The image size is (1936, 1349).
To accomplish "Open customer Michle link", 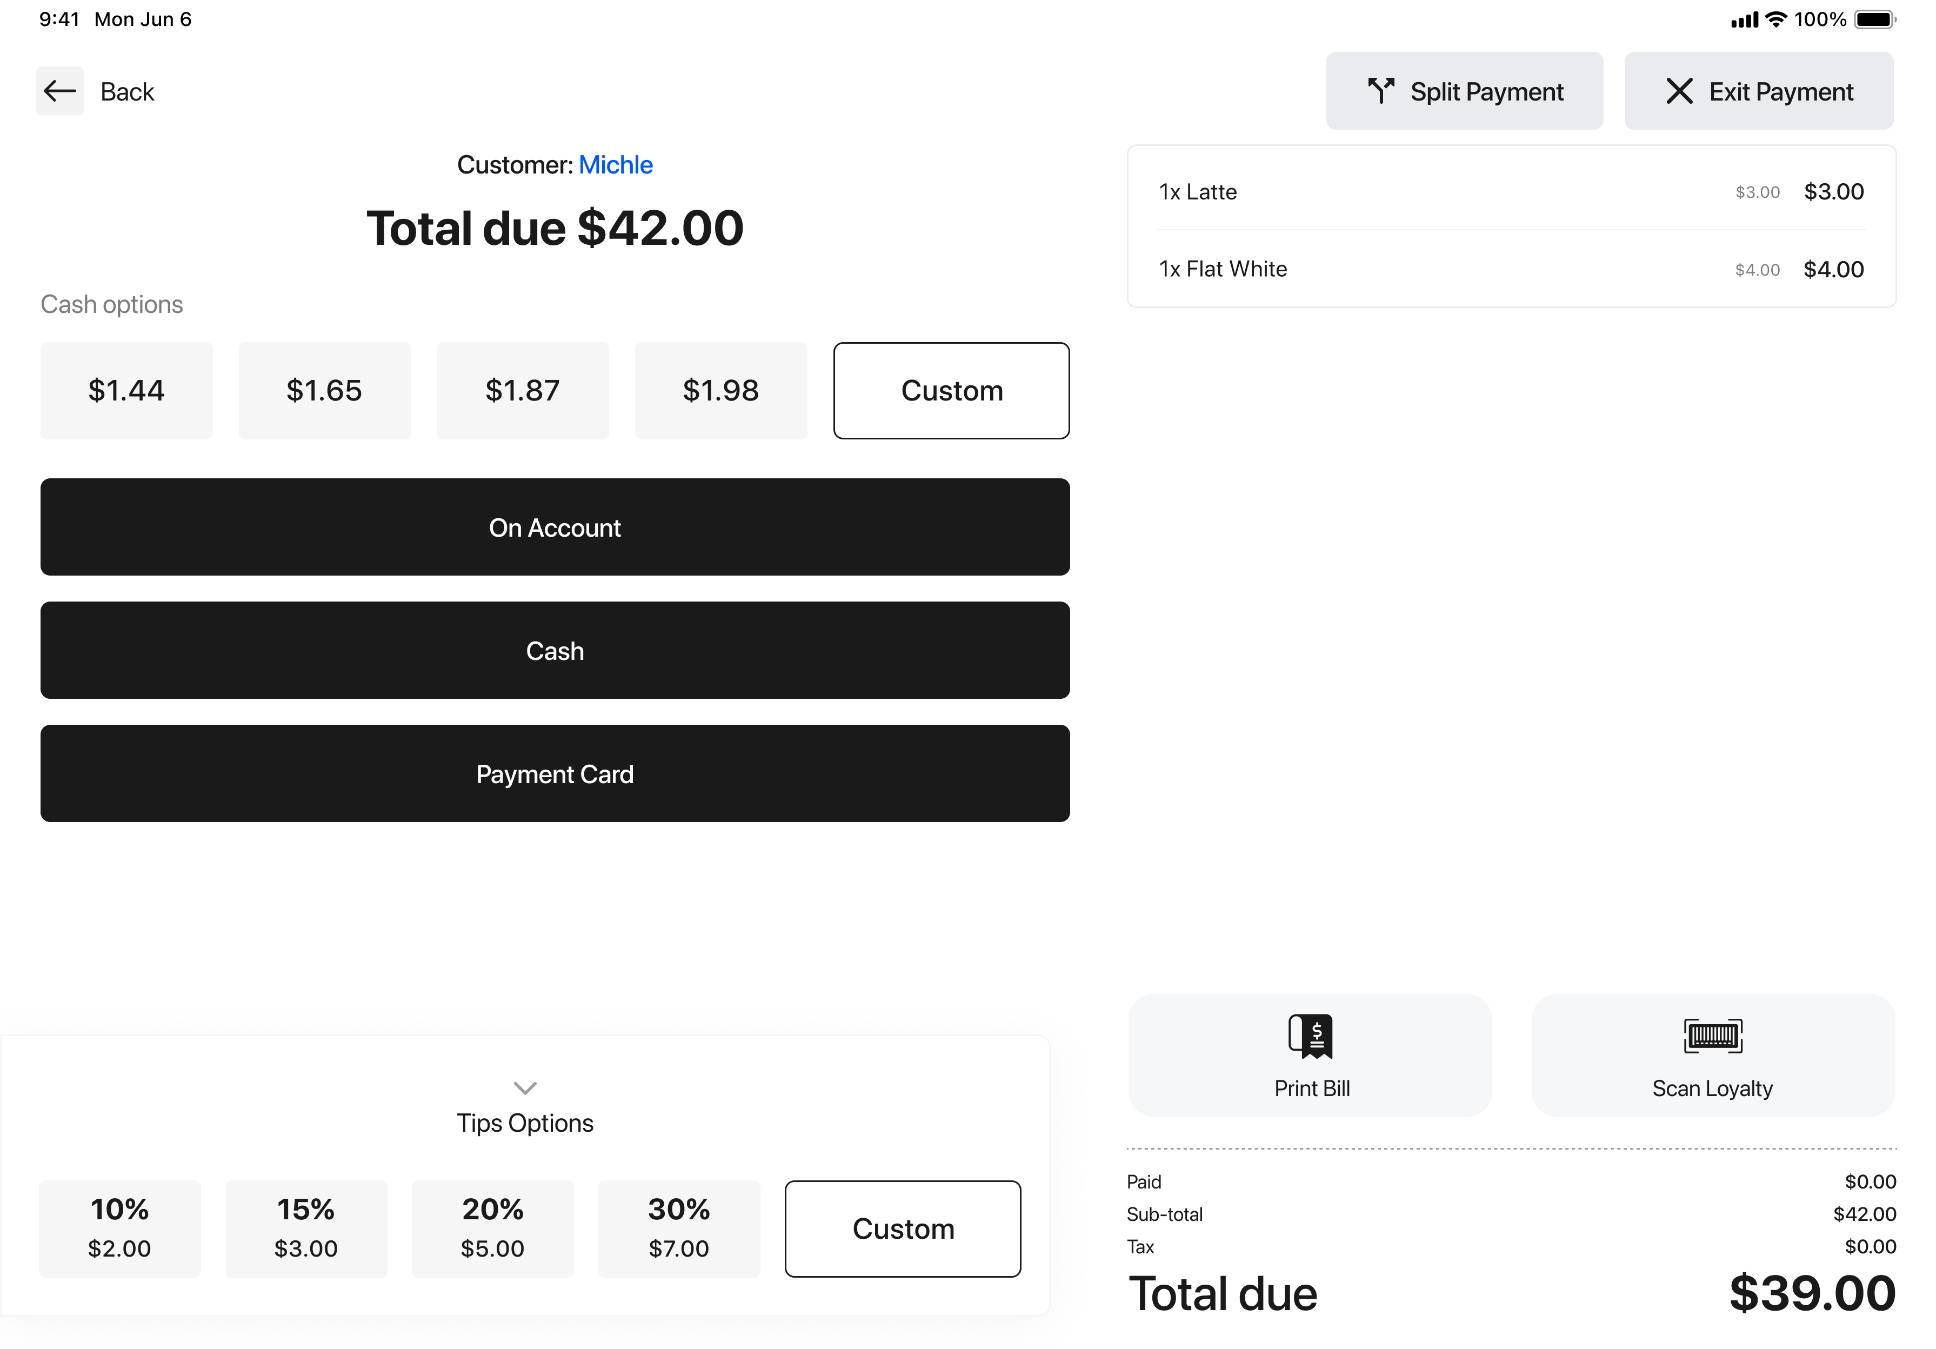I will click(x=616, y=164).
